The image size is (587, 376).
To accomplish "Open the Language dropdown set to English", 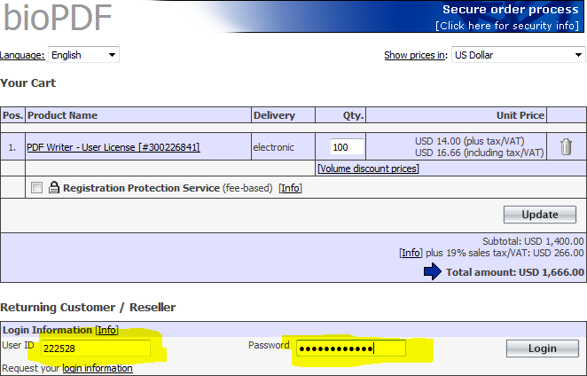I will (83, 55).
